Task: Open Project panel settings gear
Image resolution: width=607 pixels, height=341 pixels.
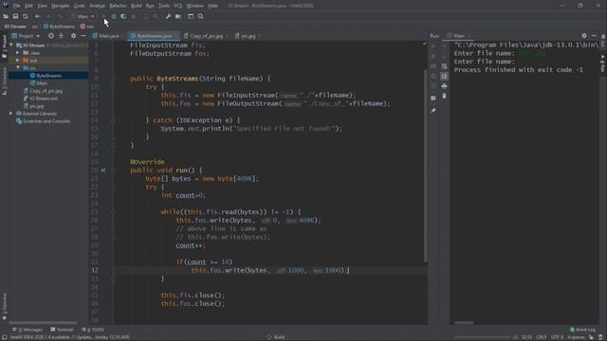Action: (x=74, y=36)
